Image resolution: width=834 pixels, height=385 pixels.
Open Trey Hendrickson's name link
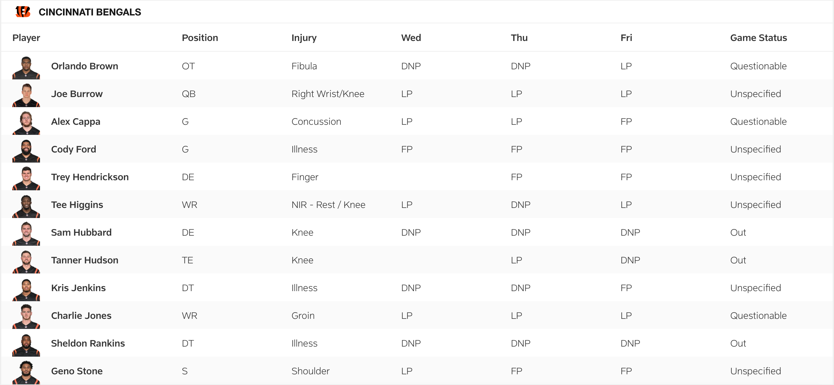[x=90, y=177]
